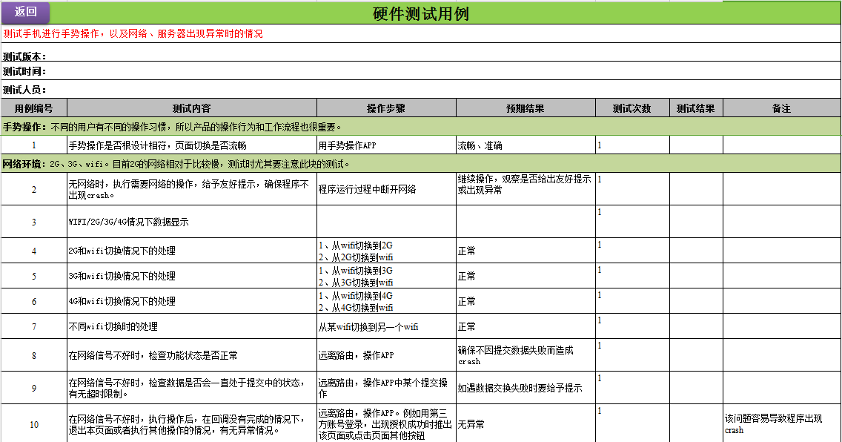Select the 操作步骤 column header
This screenshot has width=842, height=442.
386,108
